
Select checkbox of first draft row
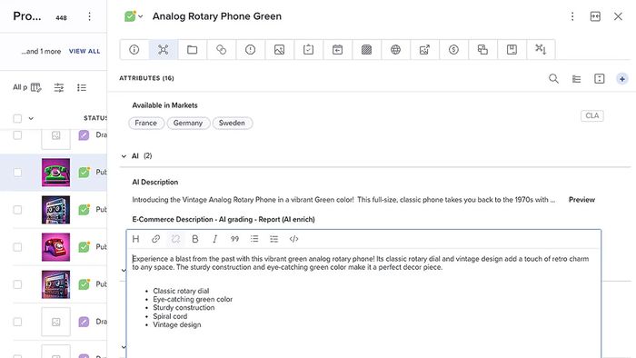(x=17, y=135)
